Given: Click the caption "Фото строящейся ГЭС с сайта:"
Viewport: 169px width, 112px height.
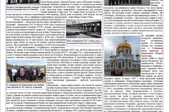Looking at the screenshot, I should click(81, 41).
